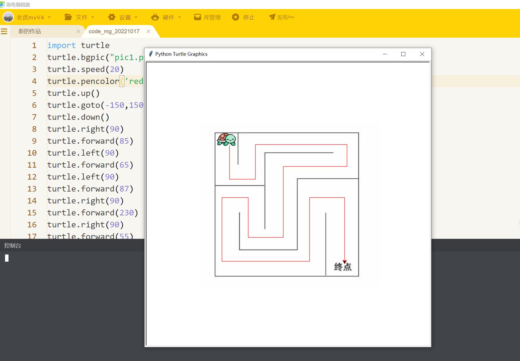Click the 设置 gear icon
520x361 pixels.
[x=112, y=17]
